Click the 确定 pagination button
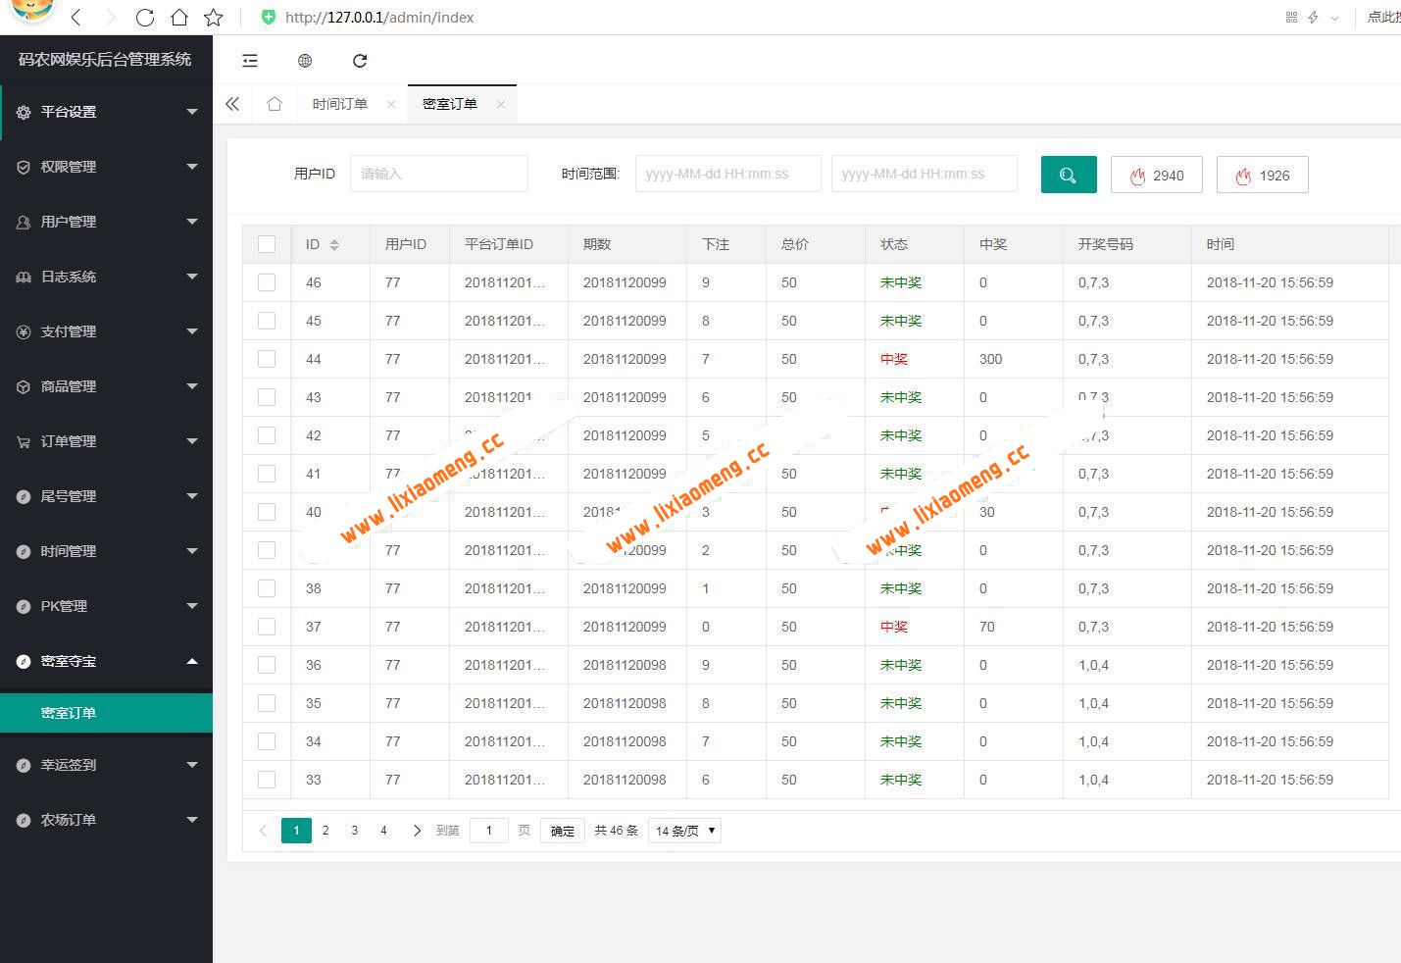The image size is (1401, 963). click(x=562, y=831)
